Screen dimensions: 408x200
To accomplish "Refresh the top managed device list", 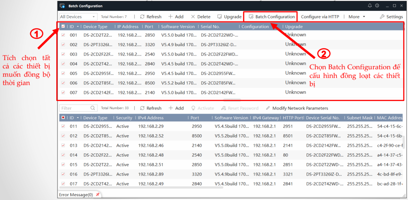I will (151, 17).
